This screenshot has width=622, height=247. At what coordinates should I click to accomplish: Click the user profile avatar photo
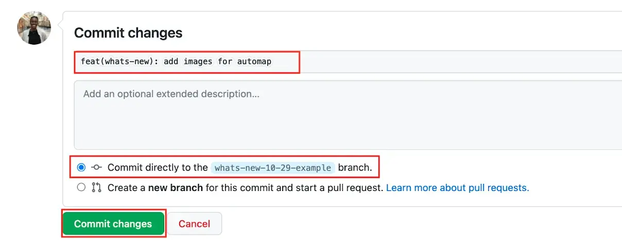[x=34, y=28]
